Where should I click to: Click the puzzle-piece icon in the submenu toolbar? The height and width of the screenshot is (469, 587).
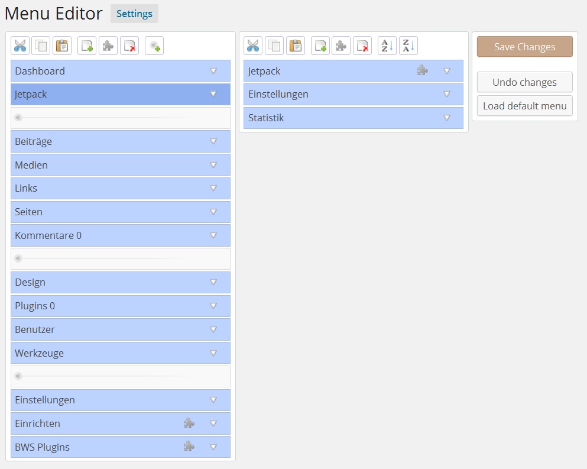point(341,46)
